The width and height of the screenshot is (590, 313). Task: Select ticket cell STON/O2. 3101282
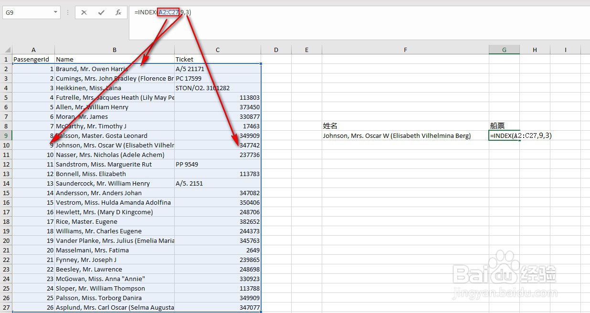218,88
